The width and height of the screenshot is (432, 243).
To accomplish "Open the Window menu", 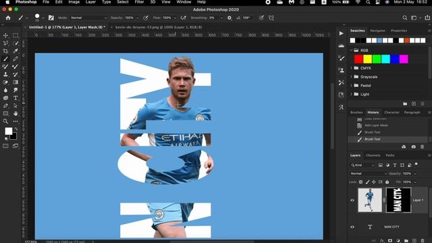I will (x=184, y=2).
